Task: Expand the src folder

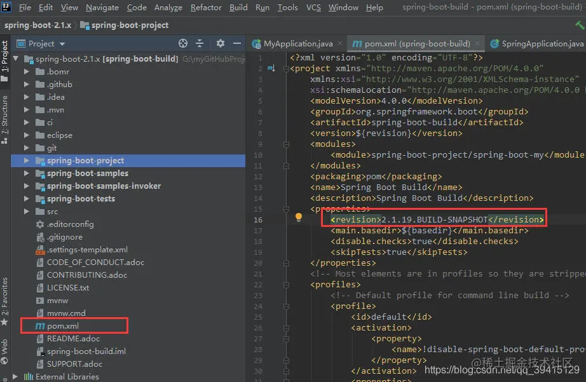Action: (x=27, y=211)
